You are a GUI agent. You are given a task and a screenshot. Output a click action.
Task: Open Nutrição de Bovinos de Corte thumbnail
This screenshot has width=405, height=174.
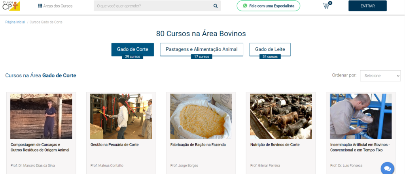tap(281, 116)
